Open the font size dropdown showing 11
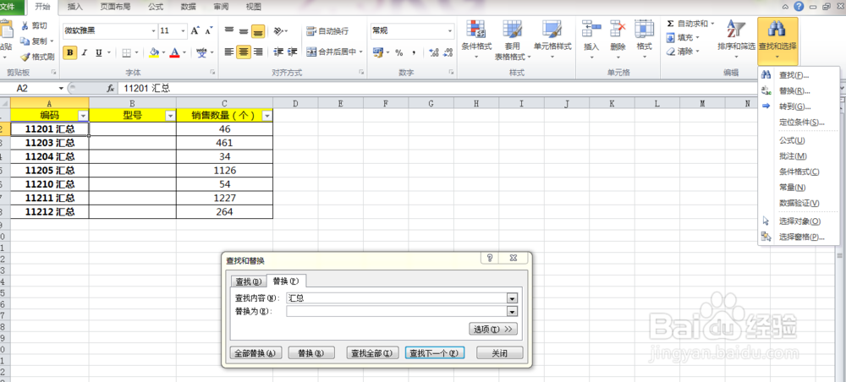 point(184,31)
